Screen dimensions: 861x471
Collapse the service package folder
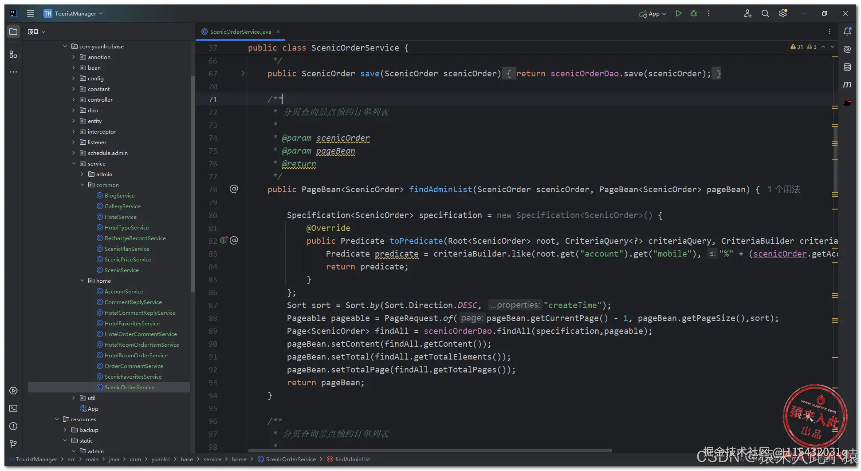74,164
